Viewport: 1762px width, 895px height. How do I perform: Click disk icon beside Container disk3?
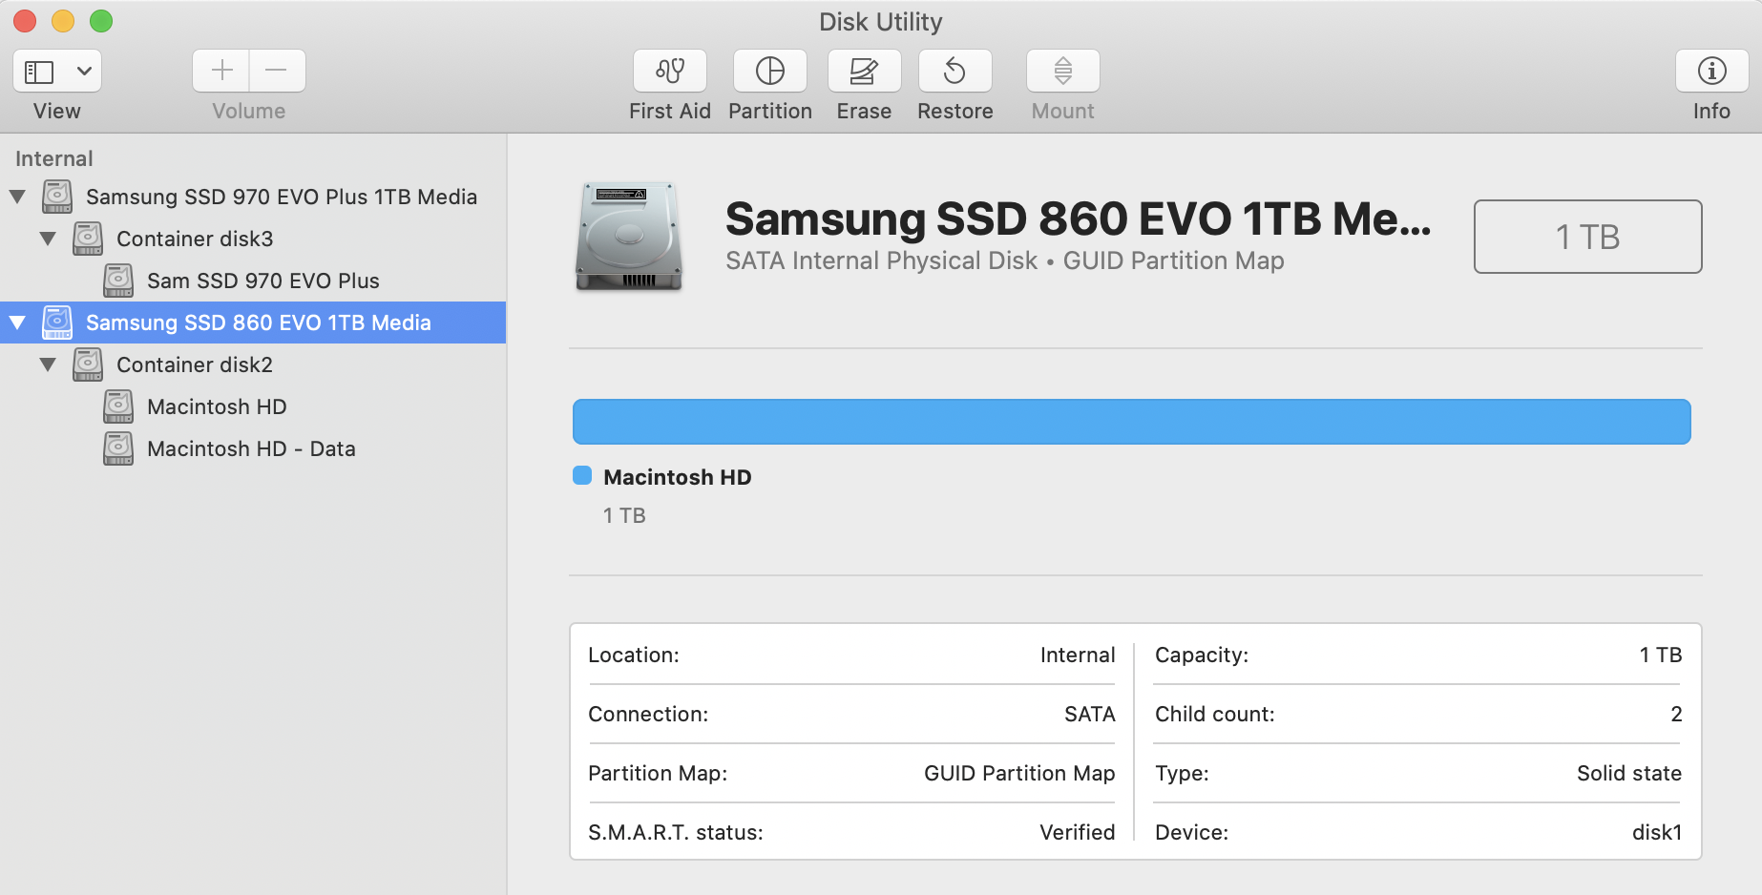click(88, 239)
